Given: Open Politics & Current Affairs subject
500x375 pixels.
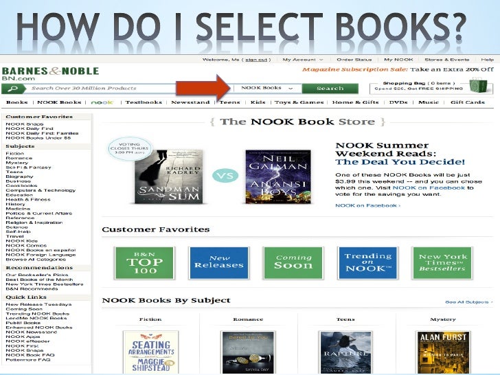Looking at the screenshot, I should point(39,214).
